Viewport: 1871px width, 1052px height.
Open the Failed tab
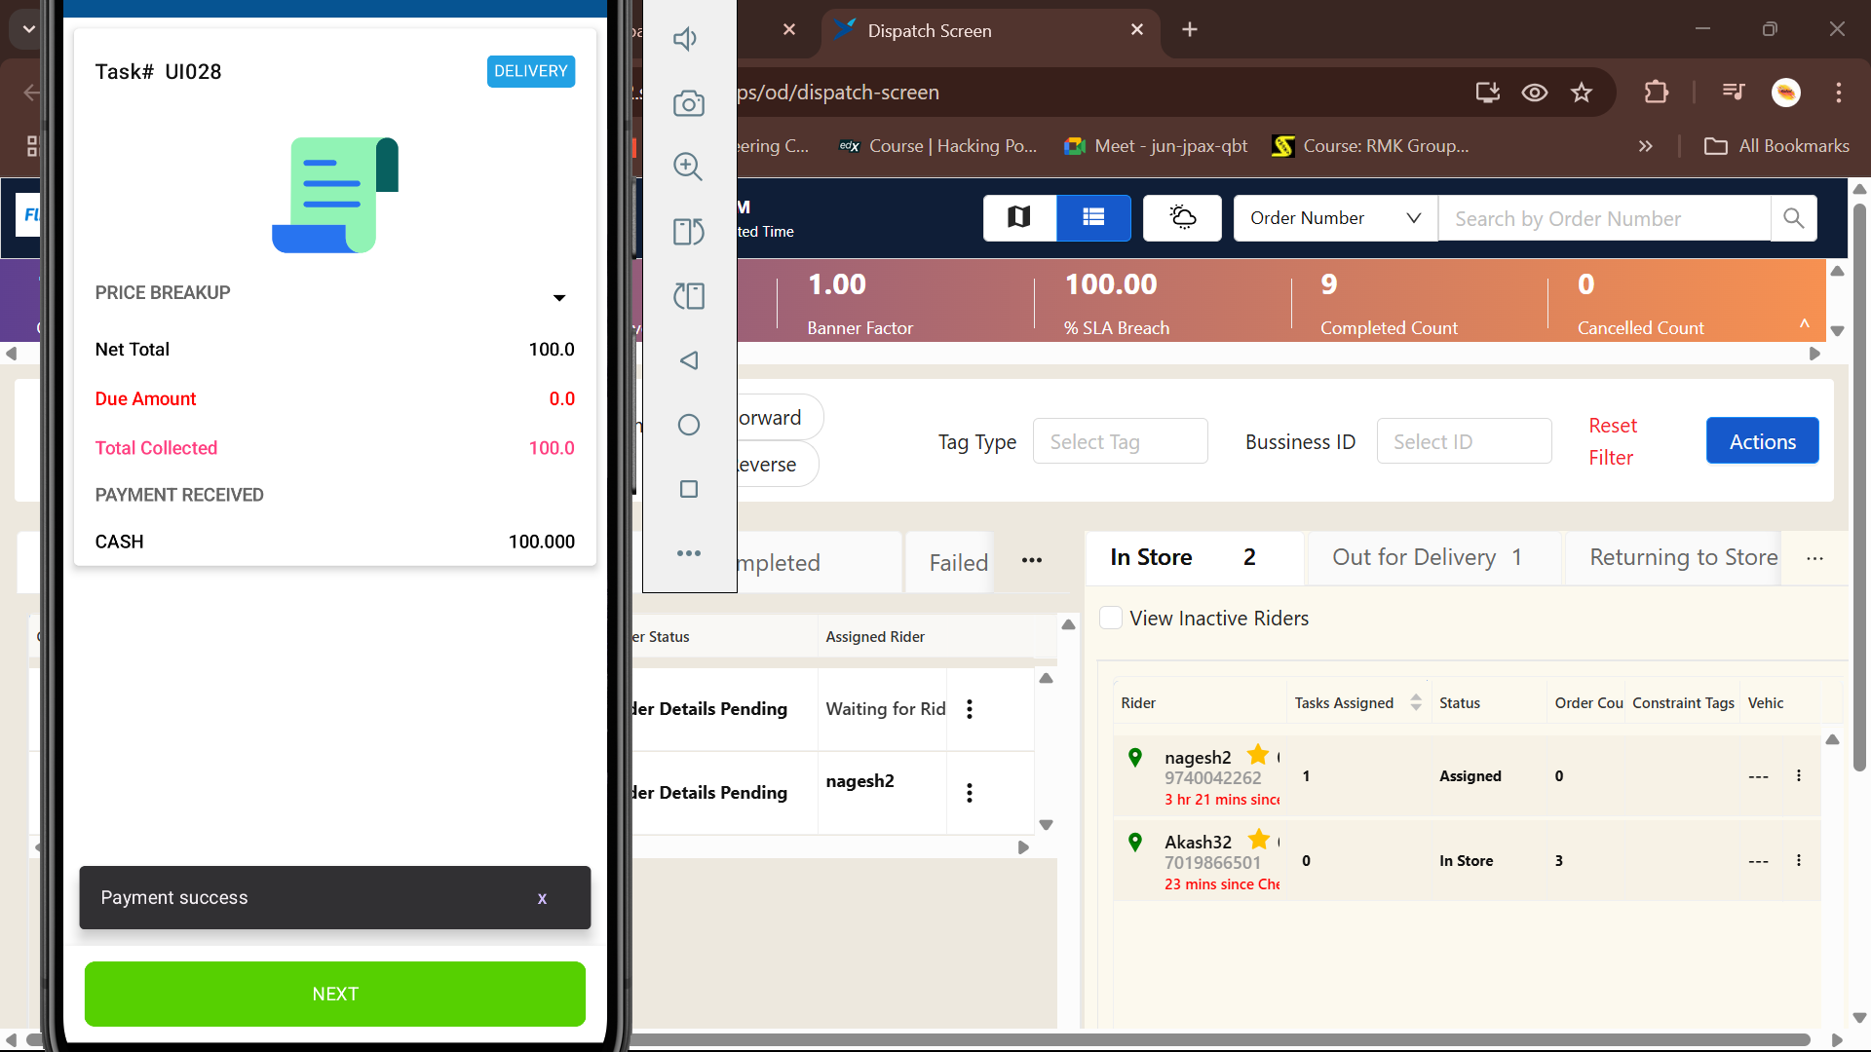pyautogui.click(x=958, y=562)
